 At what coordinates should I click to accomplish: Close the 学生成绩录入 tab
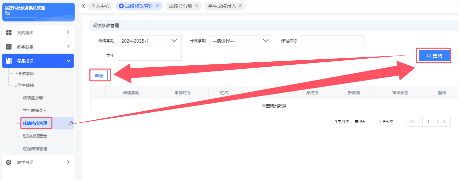coord(240,6)
